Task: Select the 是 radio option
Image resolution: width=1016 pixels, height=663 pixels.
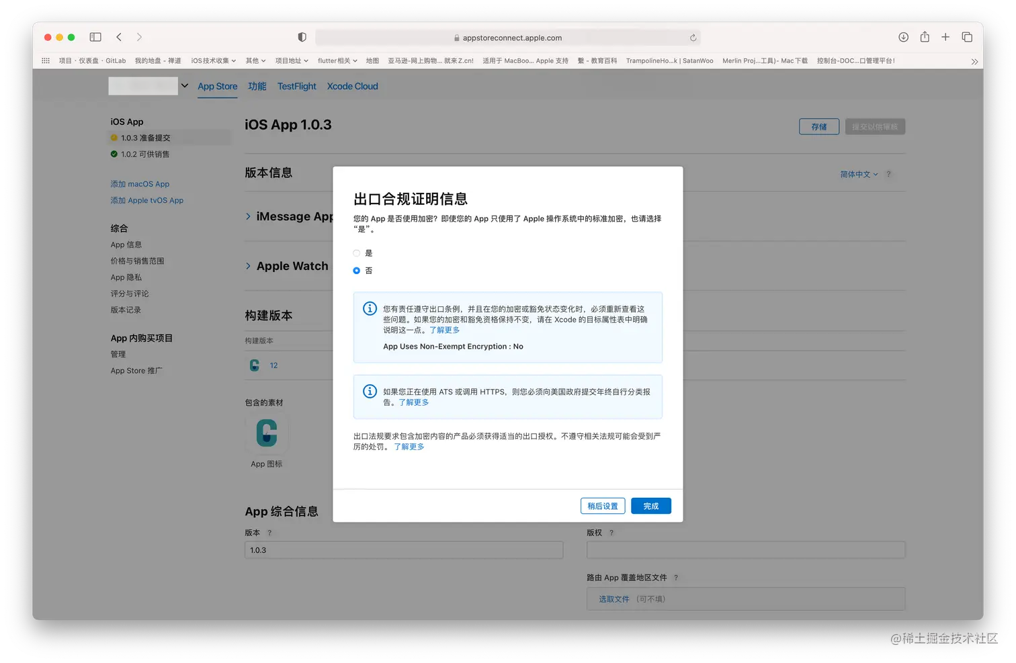Action: [x=357, y=253]
